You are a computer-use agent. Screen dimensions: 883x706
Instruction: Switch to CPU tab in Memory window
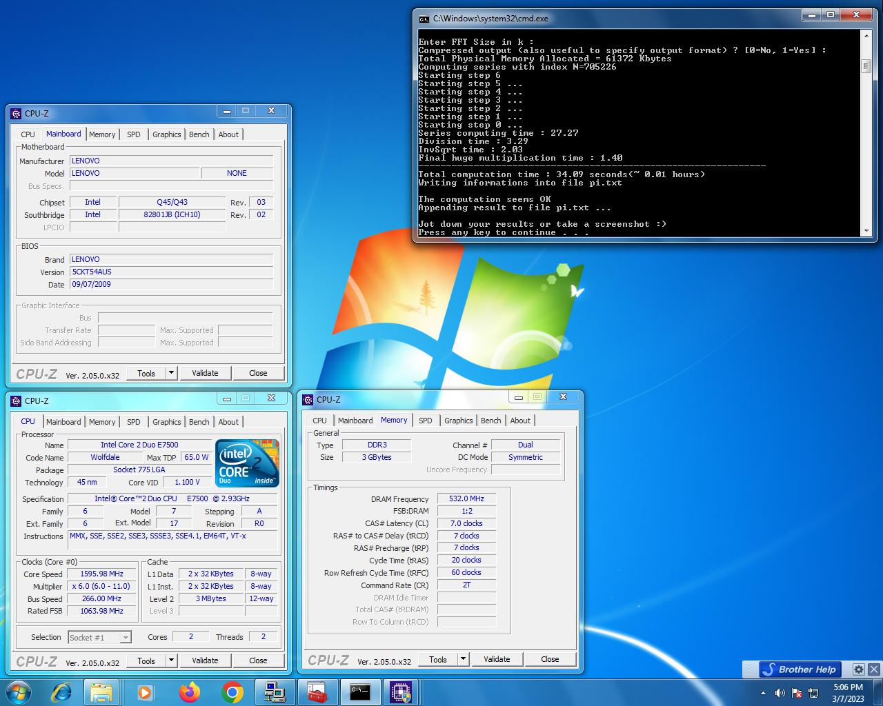coord(319,421)
